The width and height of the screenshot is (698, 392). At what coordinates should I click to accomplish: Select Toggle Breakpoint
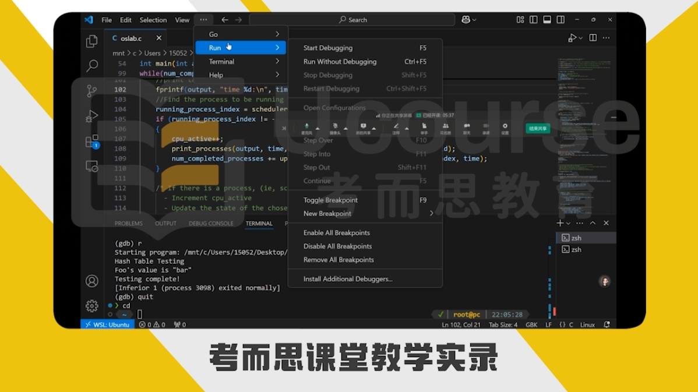365,200
